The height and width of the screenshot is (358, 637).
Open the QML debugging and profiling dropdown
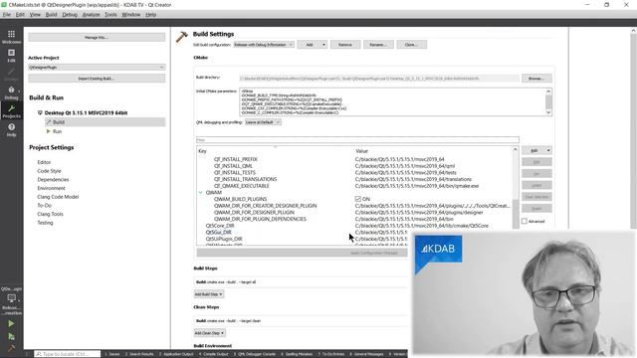pyautogui.click(x=263, y=122)
